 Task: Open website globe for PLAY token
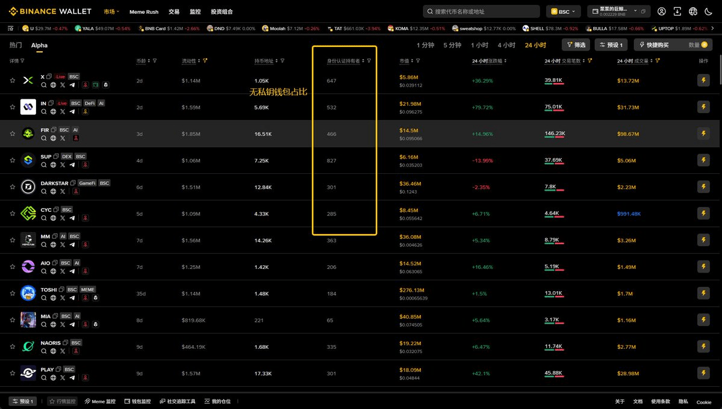[54, 378]
